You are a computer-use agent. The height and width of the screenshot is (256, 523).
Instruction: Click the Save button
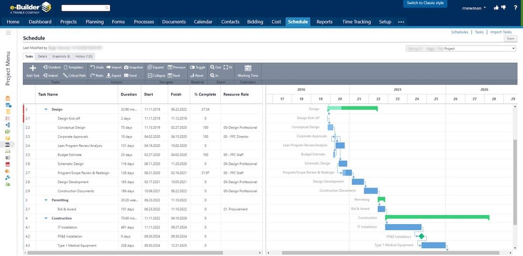(x=510, y=39)
